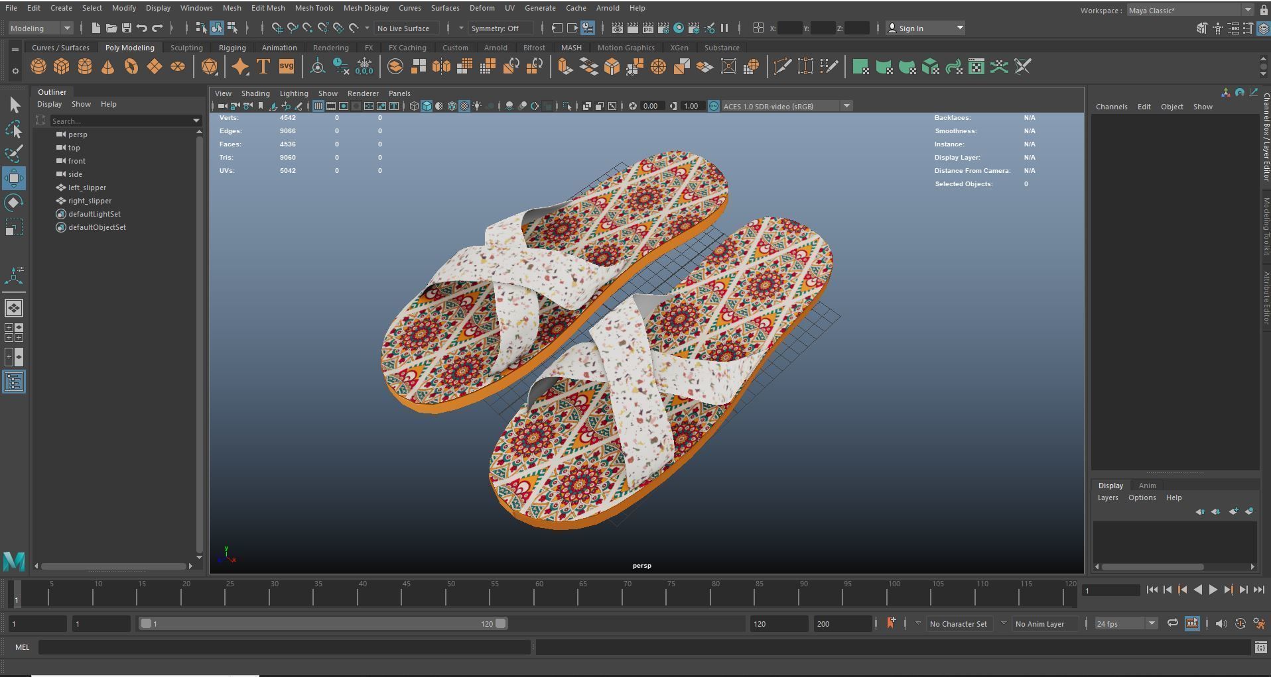
Task: Create a polygon cylinder from the shelf
Action: tap(85, 66)
